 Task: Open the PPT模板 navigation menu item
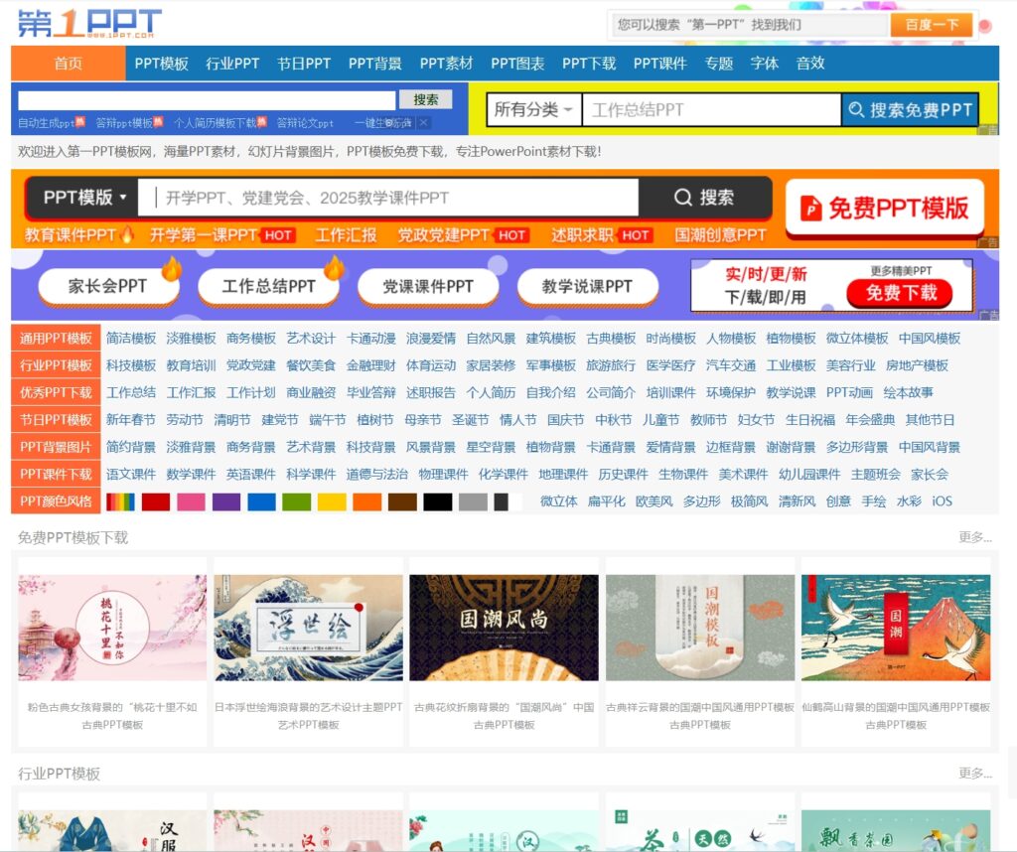coord(162,63)
